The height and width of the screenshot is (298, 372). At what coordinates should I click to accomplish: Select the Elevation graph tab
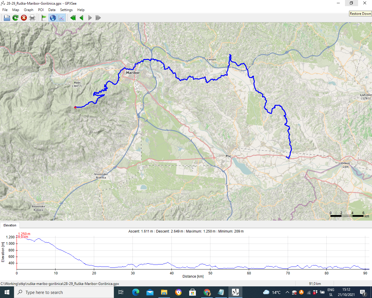point(10,225)
